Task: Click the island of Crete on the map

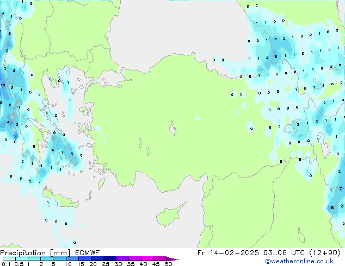Action: pos(60,198)
